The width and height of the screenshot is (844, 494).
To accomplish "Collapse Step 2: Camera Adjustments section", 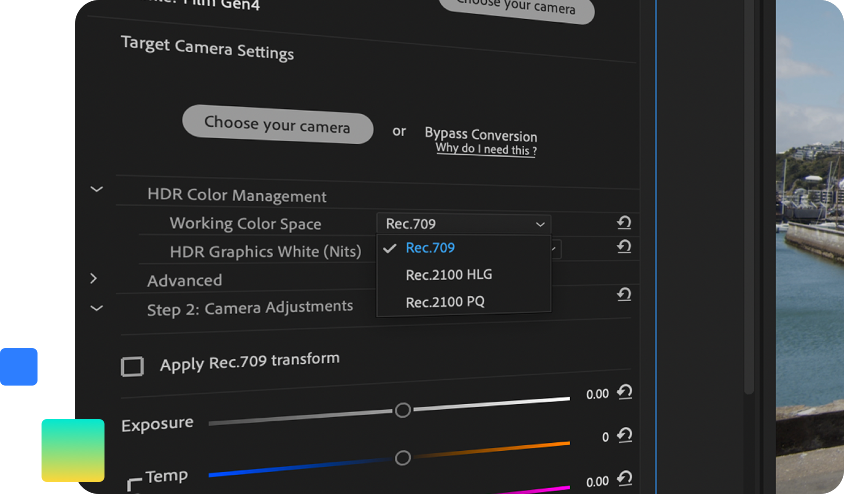I will [x=96, y=308].
